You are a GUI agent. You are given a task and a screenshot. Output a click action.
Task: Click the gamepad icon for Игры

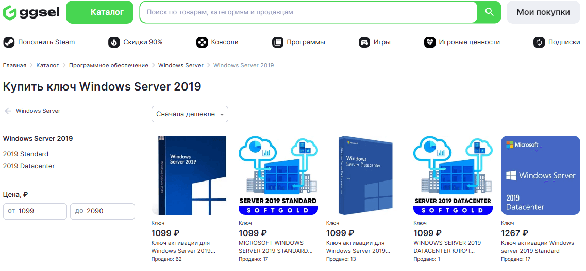click(364, 42)
